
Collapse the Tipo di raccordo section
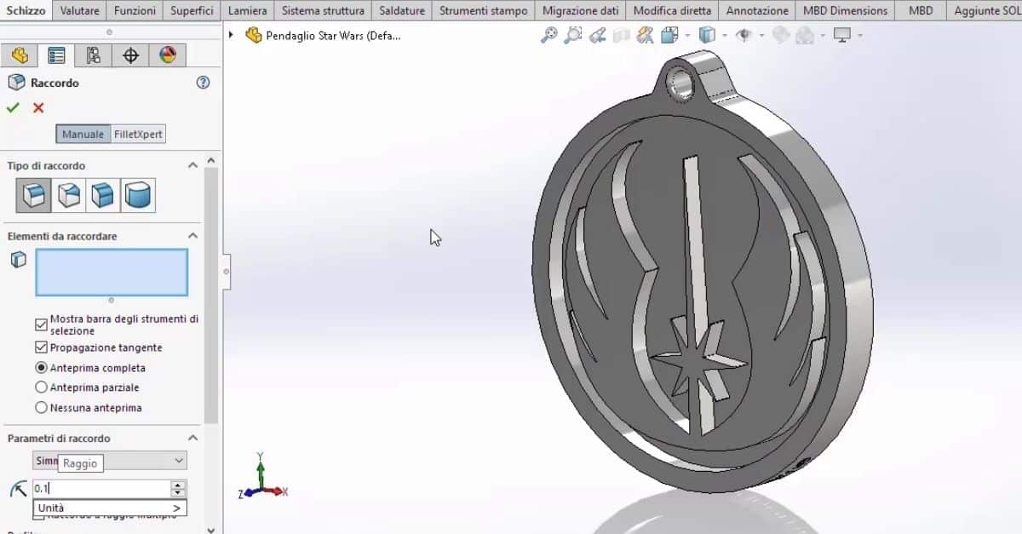(x=192, y=164)
